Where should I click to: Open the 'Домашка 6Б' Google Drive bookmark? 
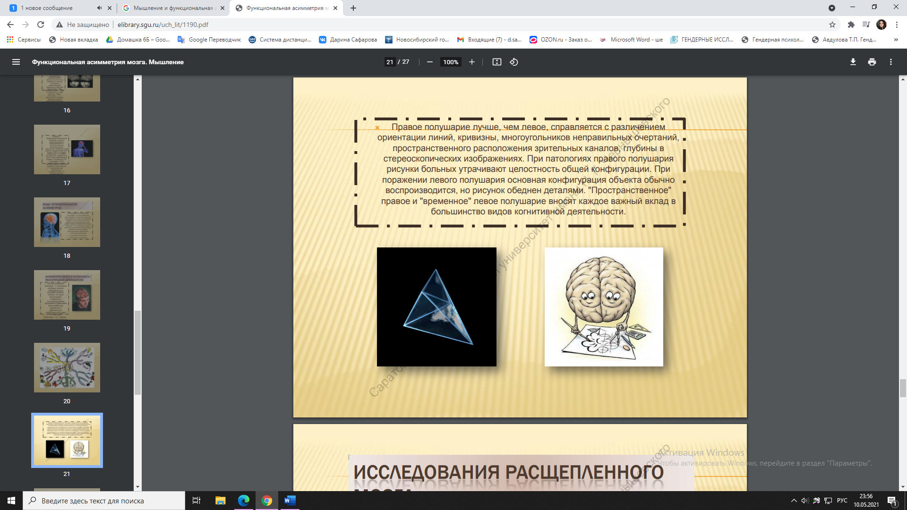(x=138, y=40)
